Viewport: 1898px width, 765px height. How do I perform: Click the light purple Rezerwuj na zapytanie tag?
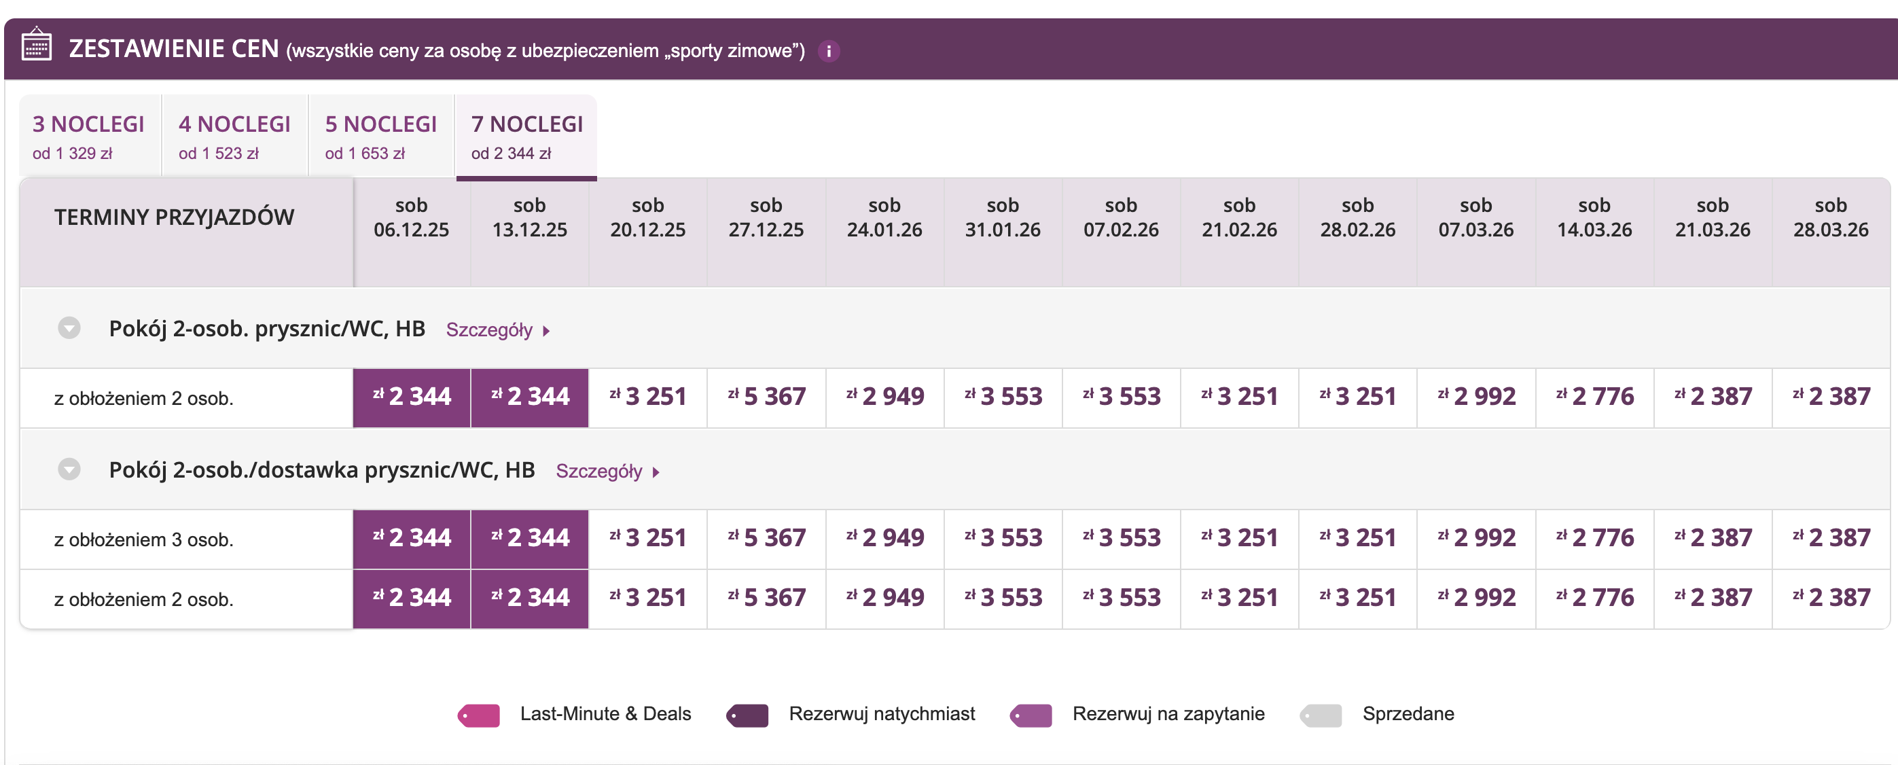1031,715
